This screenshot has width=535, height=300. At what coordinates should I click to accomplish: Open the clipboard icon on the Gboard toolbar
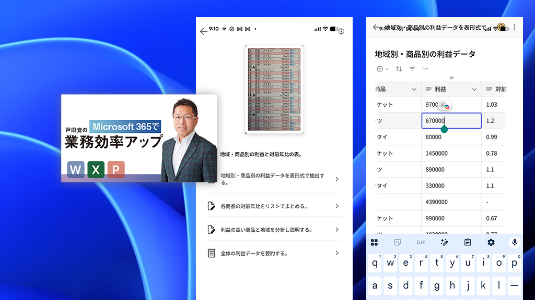467,242
